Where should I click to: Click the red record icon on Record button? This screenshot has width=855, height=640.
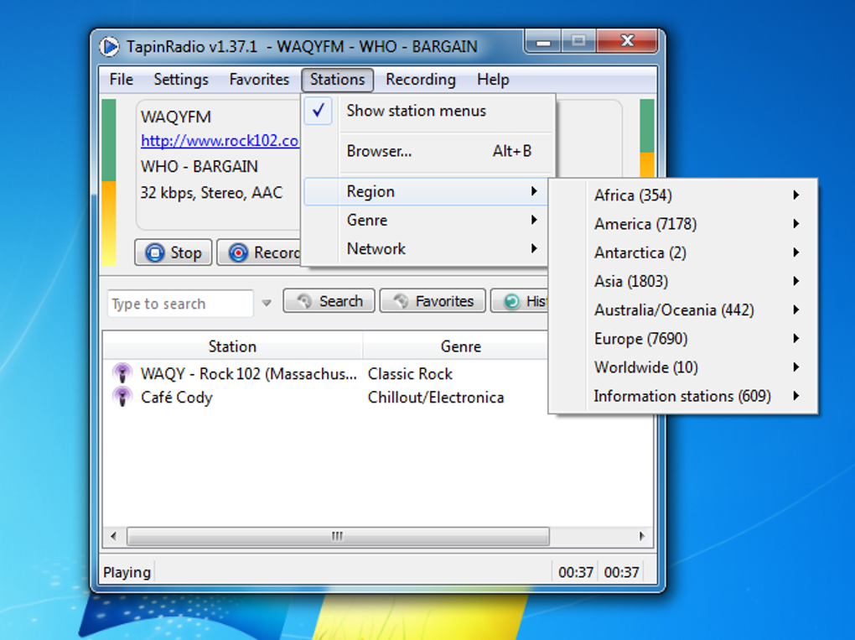(x=238, y=252)
